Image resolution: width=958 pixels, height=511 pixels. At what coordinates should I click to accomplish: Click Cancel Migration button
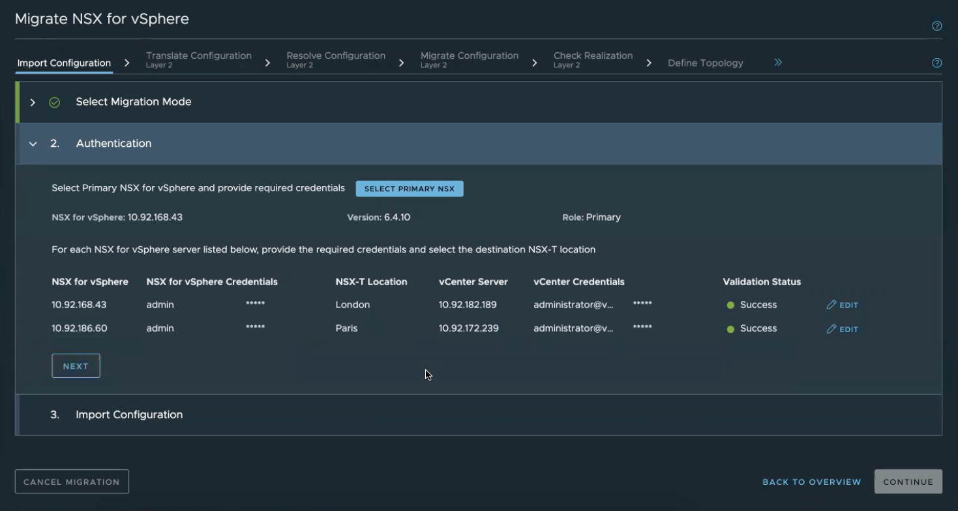pyautogui.click(x=72, y=482)
